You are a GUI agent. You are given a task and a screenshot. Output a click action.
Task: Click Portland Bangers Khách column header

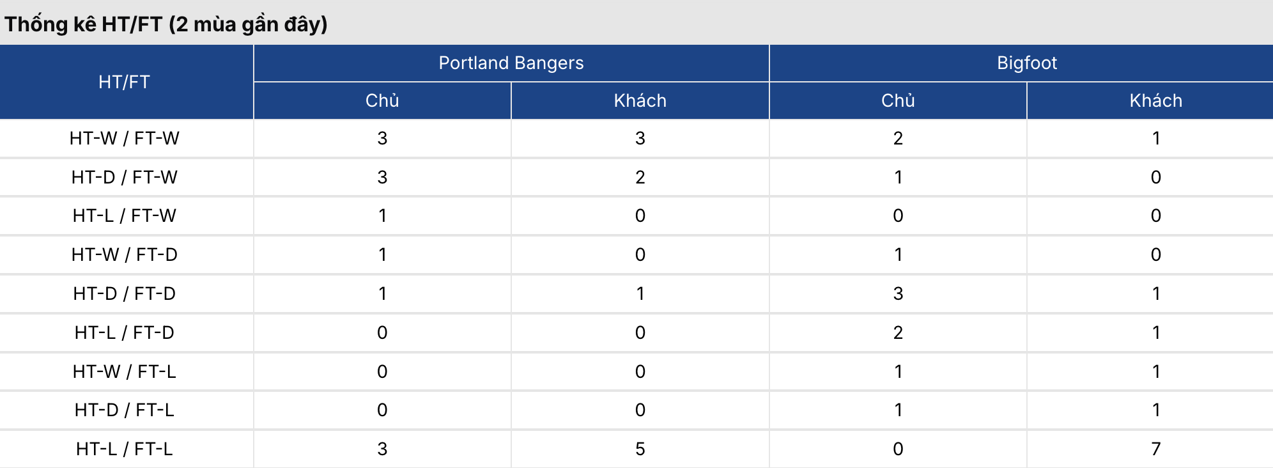640,100
